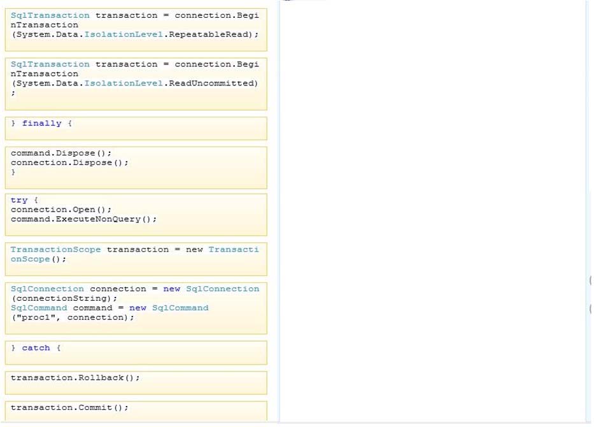594x427 pixels.
Task: Select the command.Dispose connection.Dispose block
Action: 136,168
